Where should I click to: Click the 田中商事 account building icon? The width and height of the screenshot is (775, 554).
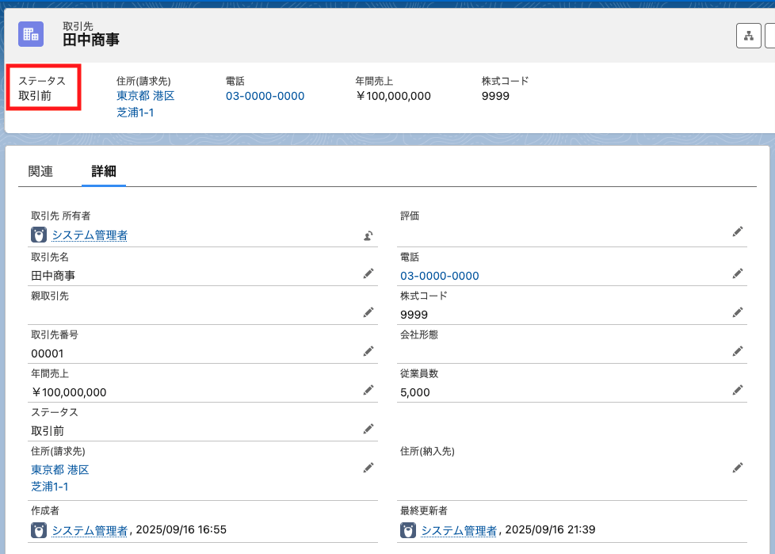coord(31,34)
